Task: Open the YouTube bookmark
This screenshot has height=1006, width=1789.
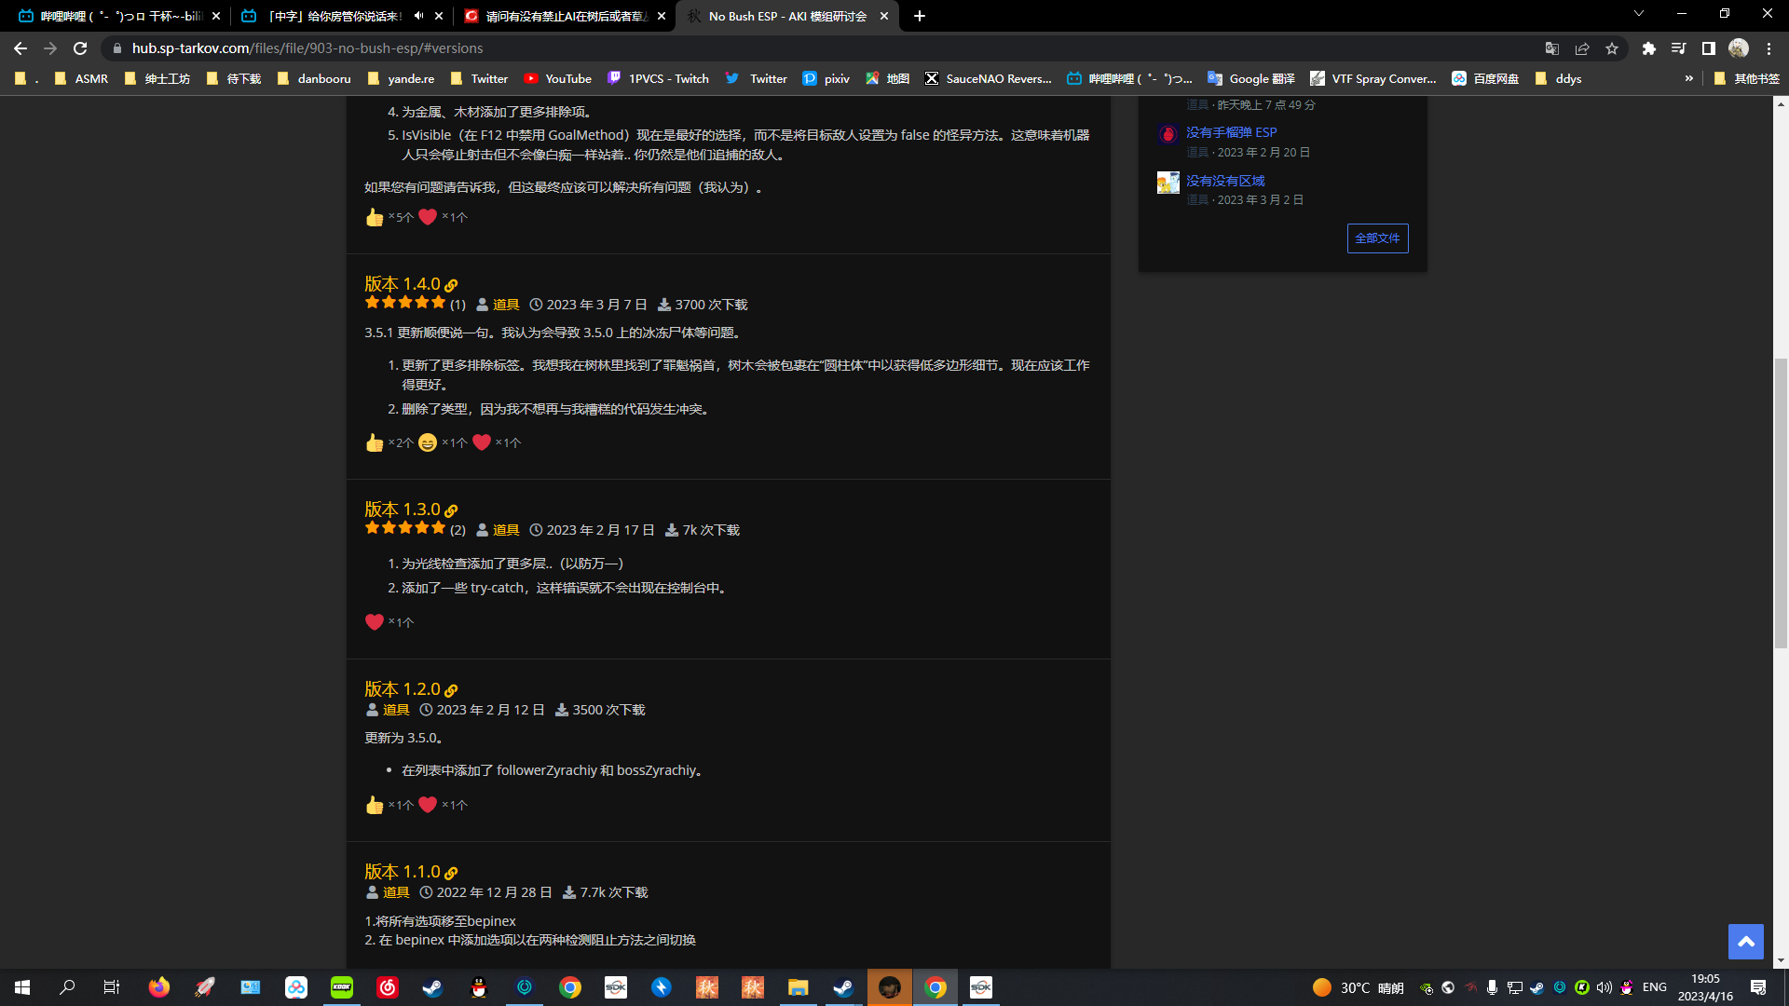Action: point(557,78)
